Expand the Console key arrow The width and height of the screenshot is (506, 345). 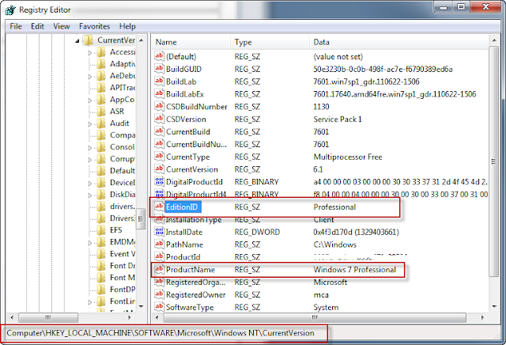pos(90,148)
